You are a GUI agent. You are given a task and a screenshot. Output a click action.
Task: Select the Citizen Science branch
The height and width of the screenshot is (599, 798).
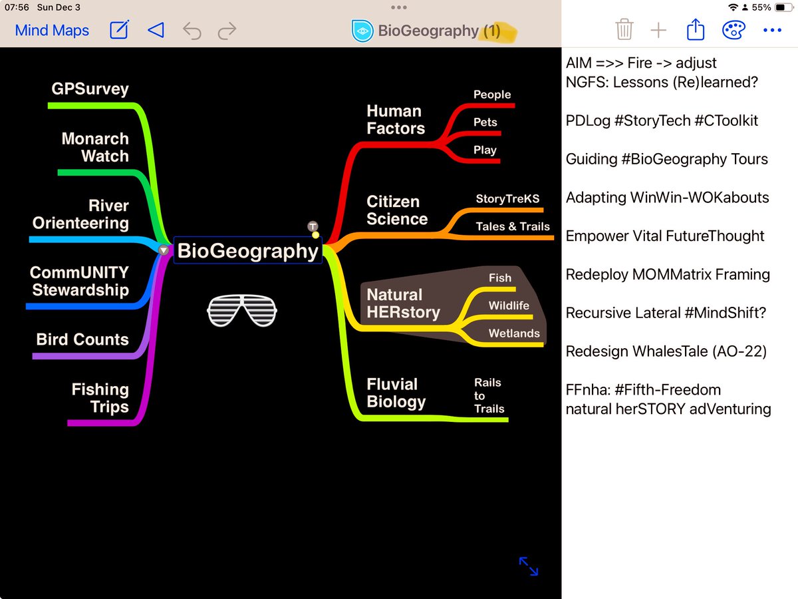[x=397, y=210]
